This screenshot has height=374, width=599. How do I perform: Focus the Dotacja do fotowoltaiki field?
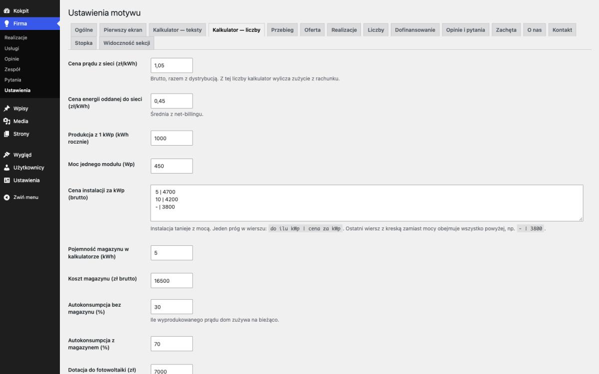click(x=172, y=369)
